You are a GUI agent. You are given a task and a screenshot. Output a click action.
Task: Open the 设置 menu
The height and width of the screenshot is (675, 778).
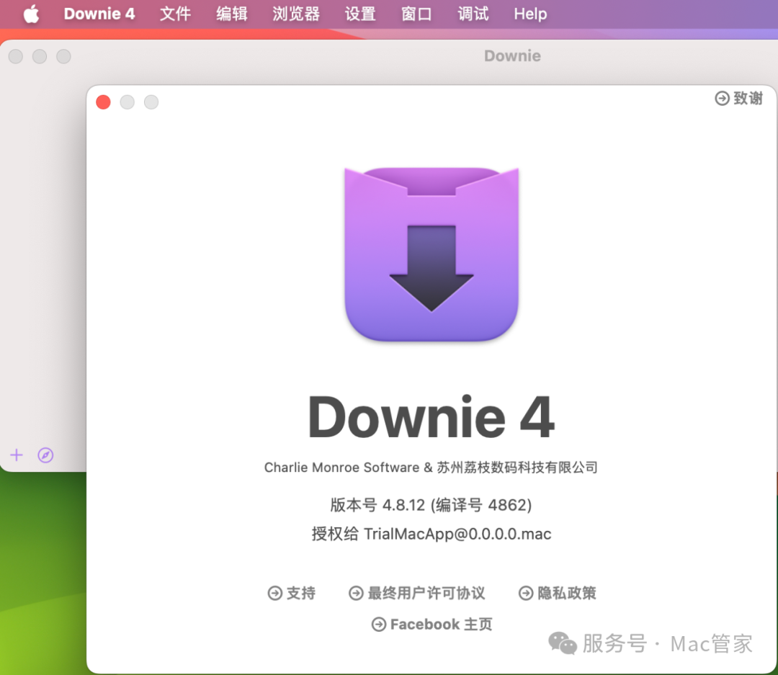point(360,14)
